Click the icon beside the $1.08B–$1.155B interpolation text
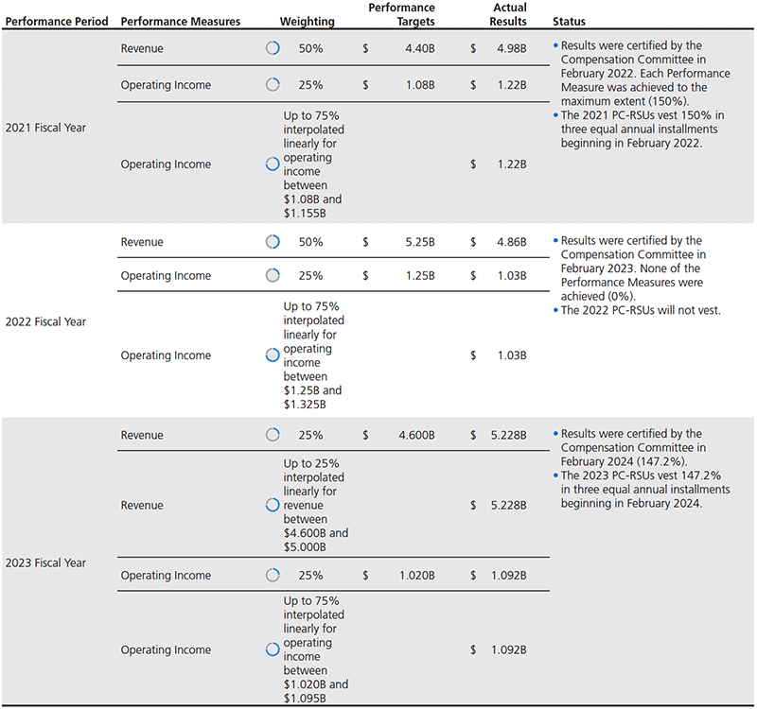Screen dimensions: 757x709 click(x=273, y=164)
